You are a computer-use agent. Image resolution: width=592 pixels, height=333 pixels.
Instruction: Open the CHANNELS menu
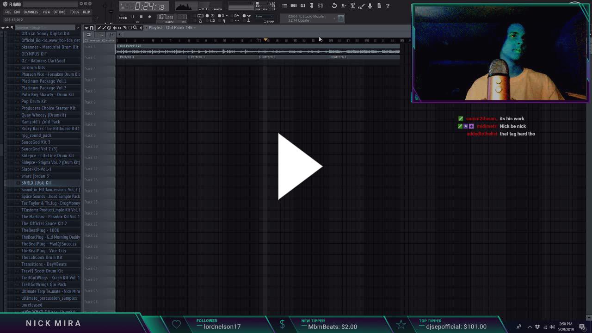pos(31,12)
